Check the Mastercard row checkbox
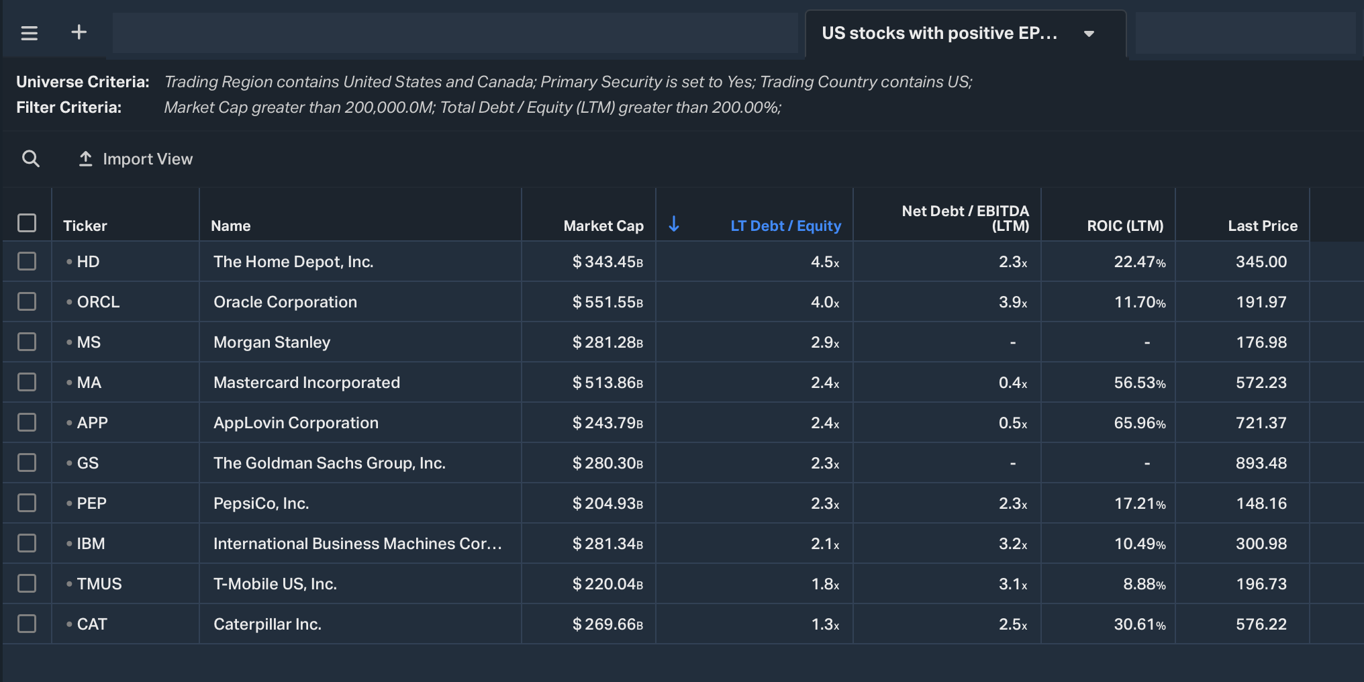Screen dimensions: 1364x682 (x=27, y=382)
